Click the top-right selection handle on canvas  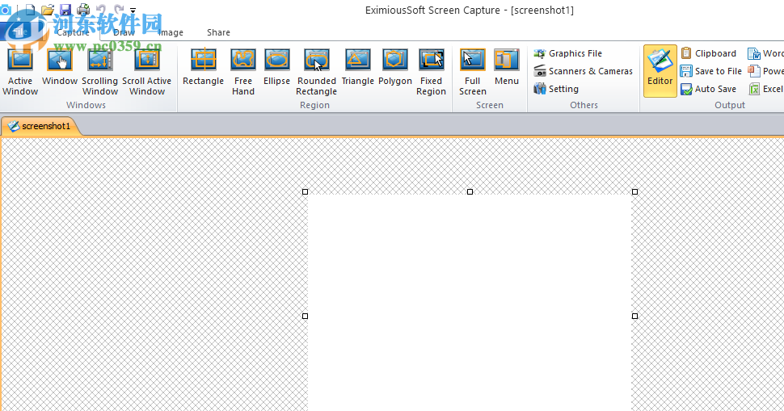[635, 191]
